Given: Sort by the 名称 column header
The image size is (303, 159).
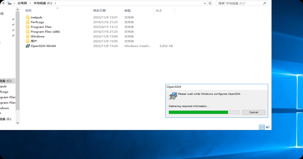Looking at the screenshot, I should click(x=28, y=11).
